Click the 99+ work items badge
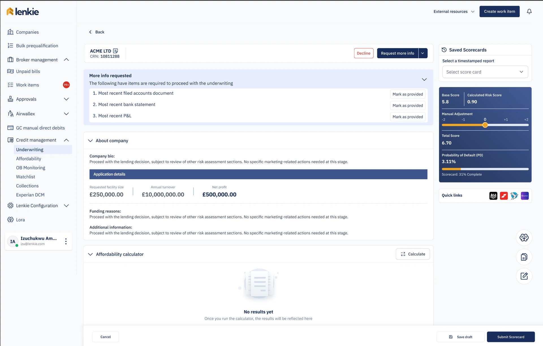Image resolution: width=543 pixels, height=346 pixels. (x=66, y=85)
